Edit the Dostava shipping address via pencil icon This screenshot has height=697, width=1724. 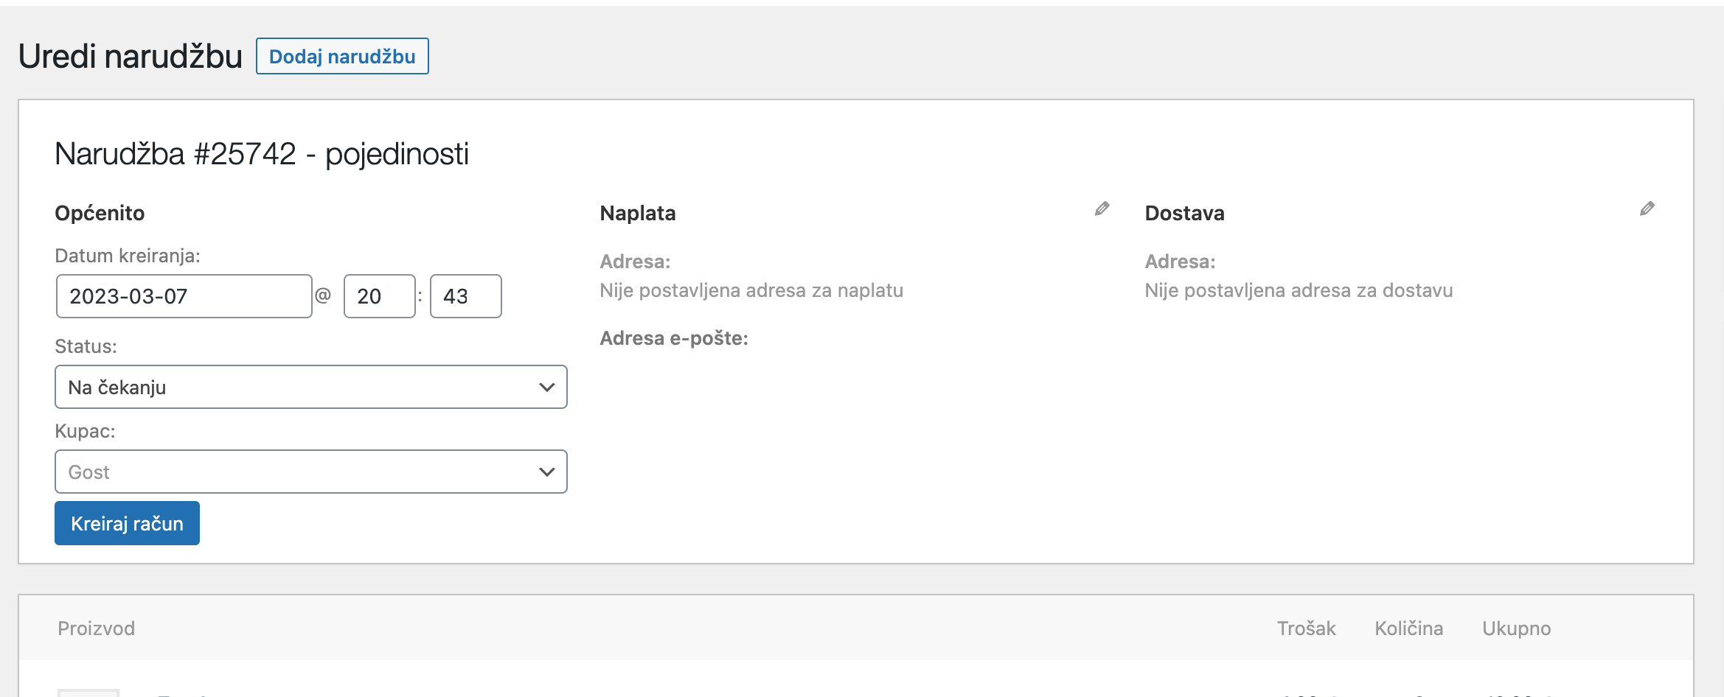pyautogui.click(x=1647, y=208)
